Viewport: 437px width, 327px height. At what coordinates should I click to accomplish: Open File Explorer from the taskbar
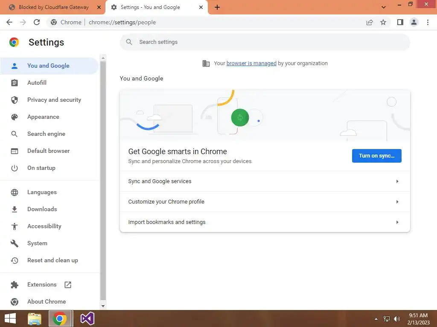coord(35,318)
